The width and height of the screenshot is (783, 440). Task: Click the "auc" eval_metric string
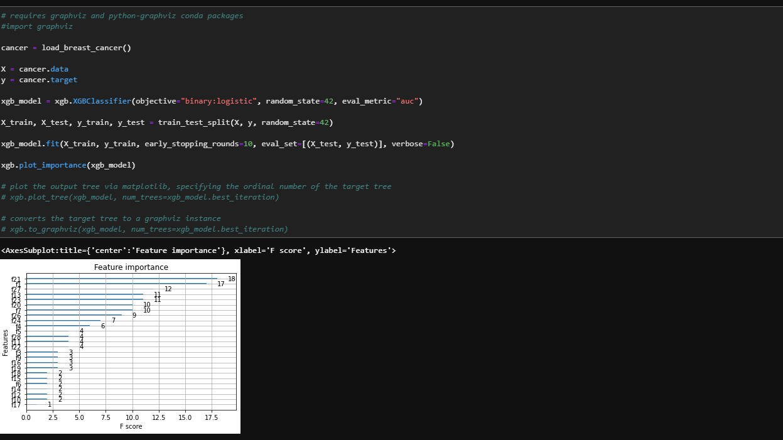pyautogui.click(x=406, y=101)
